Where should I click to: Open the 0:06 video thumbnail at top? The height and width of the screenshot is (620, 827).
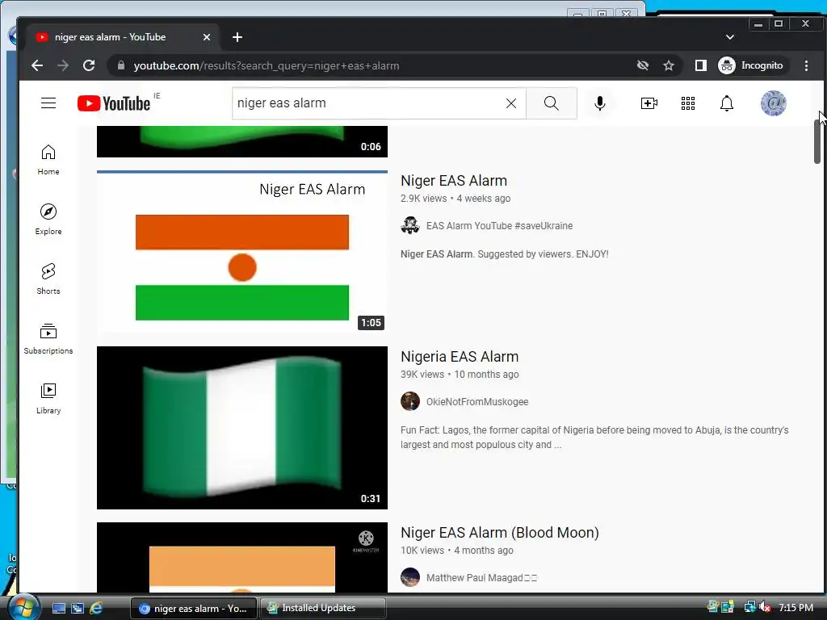(242, 141)
